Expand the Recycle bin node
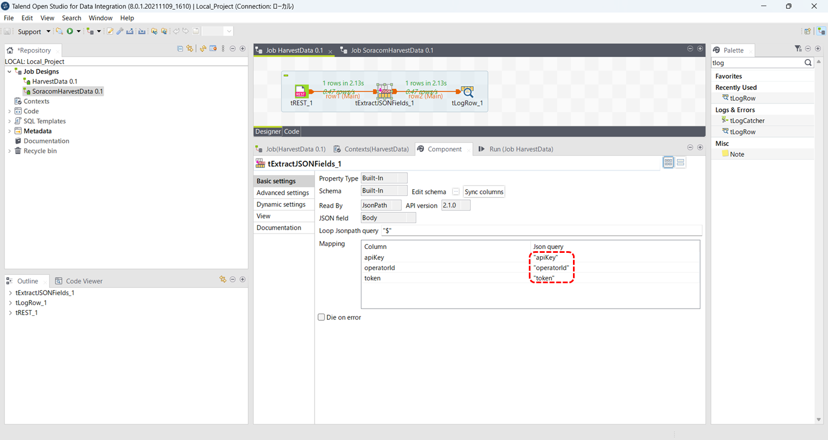This screenshot has height=440, width=828. tap(9, 151)
